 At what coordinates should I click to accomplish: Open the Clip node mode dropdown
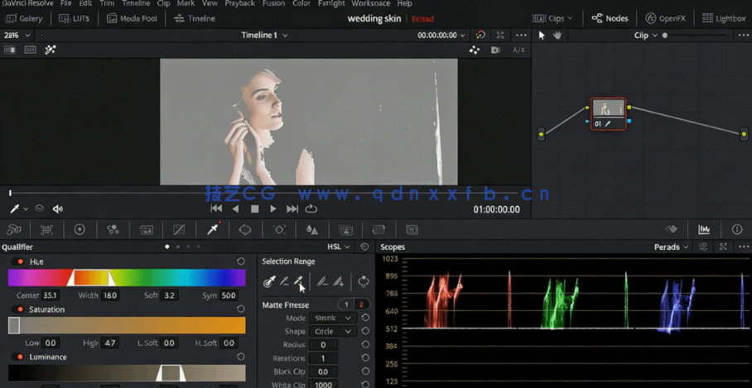(x=644, y=35)
